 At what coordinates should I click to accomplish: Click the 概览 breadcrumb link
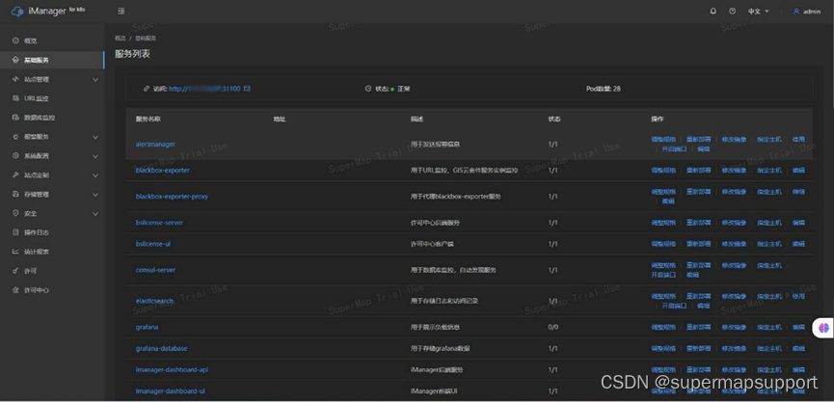(121, 39)
